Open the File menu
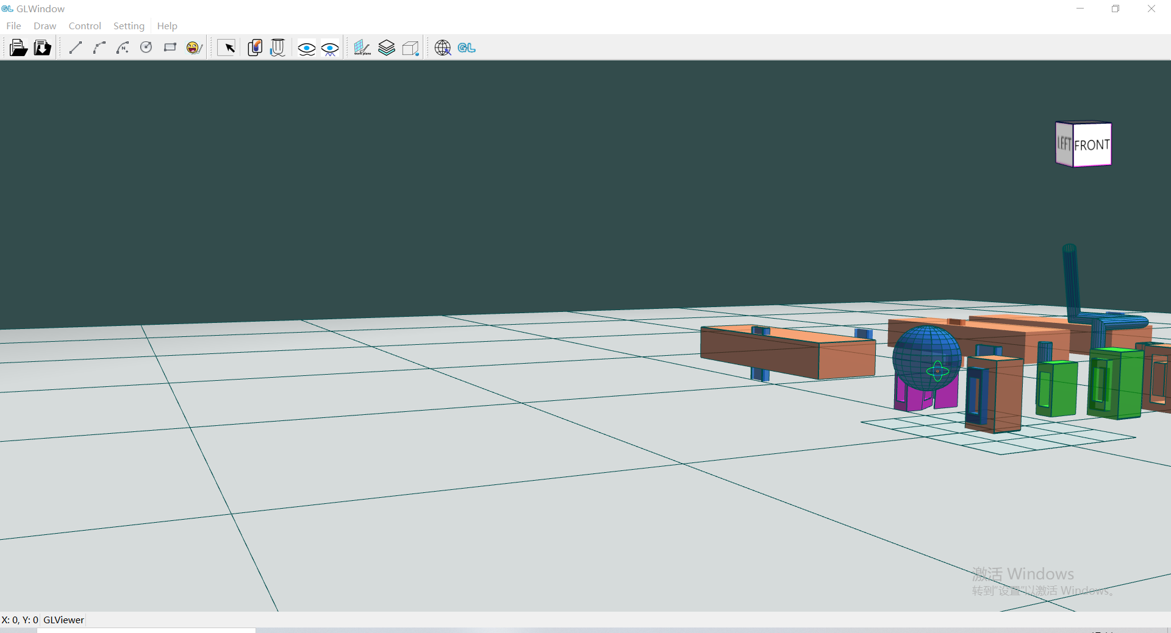1171x633 pixels. click(13, 26)
